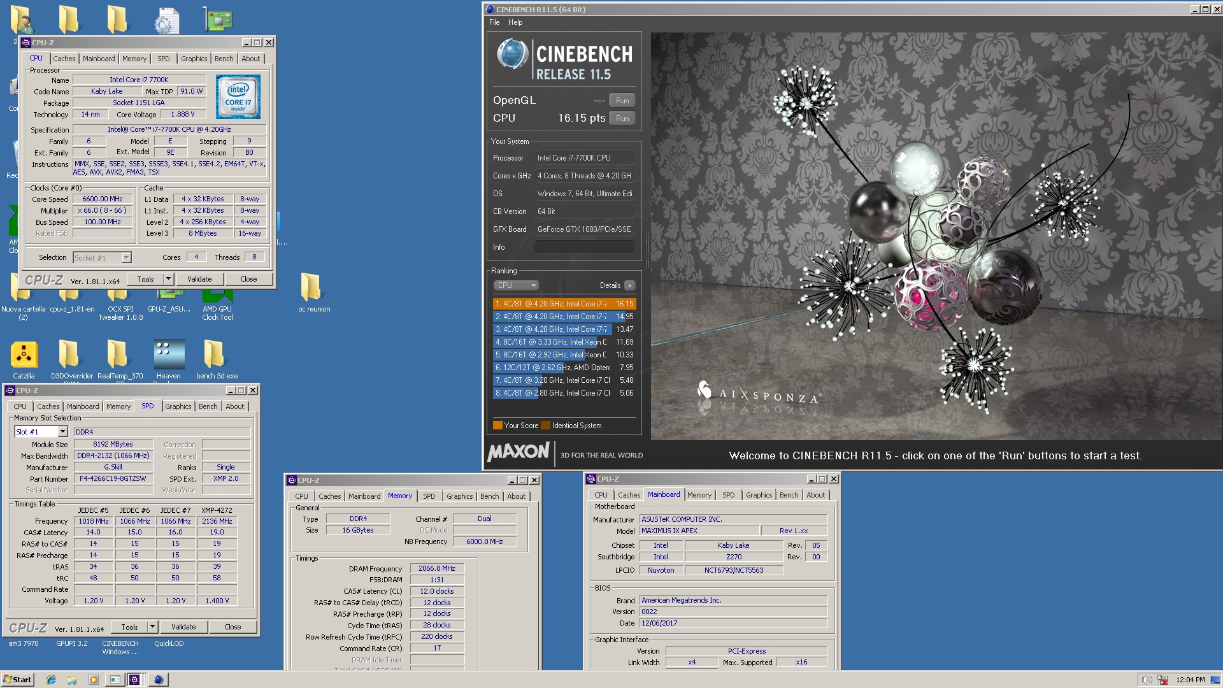Open the disconnected network tray icon

(1162, 680)
